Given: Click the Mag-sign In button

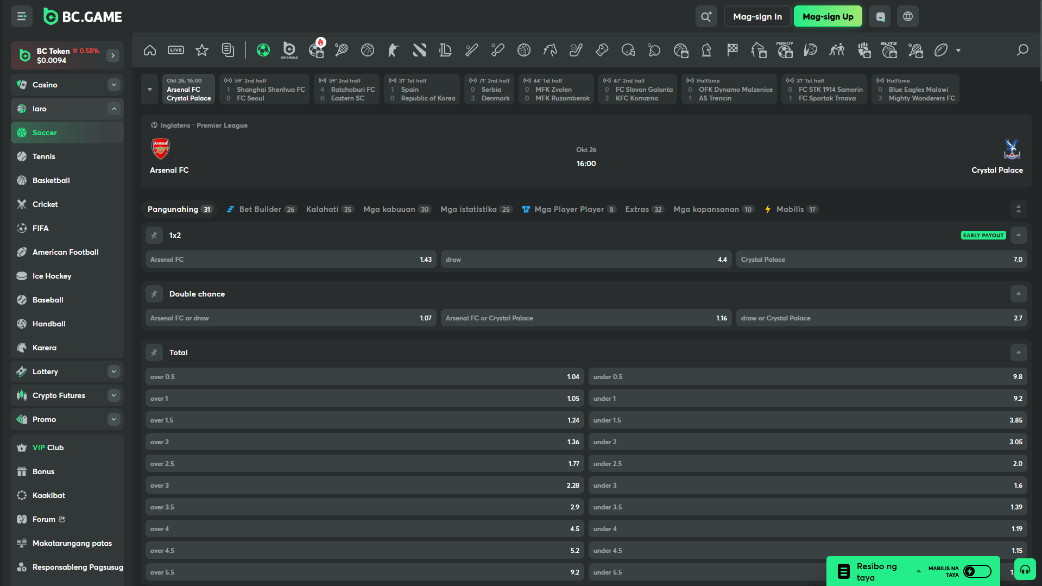Looking at the screenshot, I should tap(757, 17).
